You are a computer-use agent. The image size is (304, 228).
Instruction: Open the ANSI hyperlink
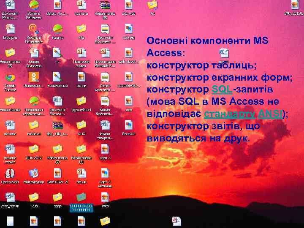270,114
